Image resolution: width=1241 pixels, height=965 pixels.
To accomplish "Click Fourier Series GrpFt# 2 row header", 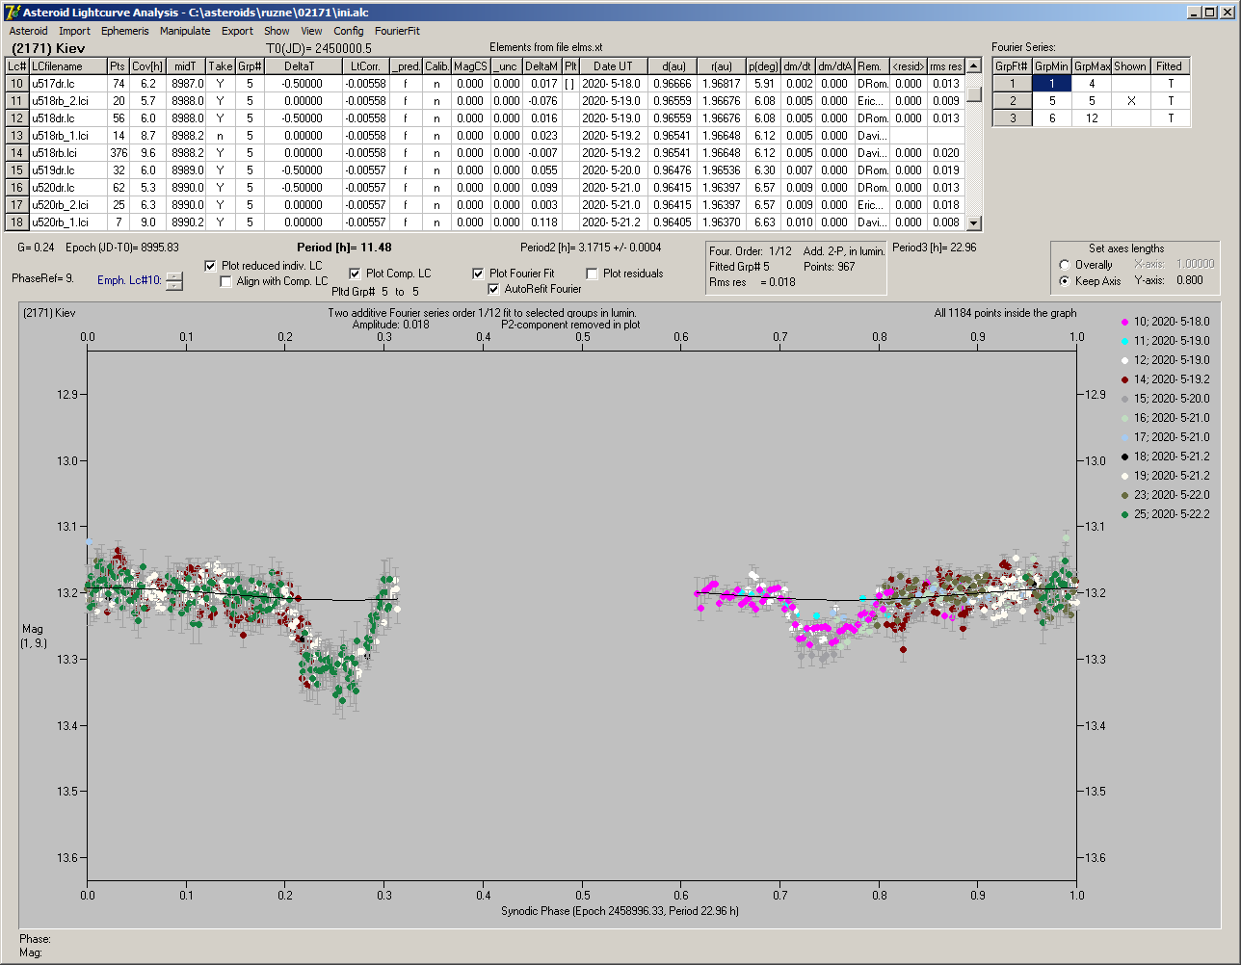I will coord(1013,101).
